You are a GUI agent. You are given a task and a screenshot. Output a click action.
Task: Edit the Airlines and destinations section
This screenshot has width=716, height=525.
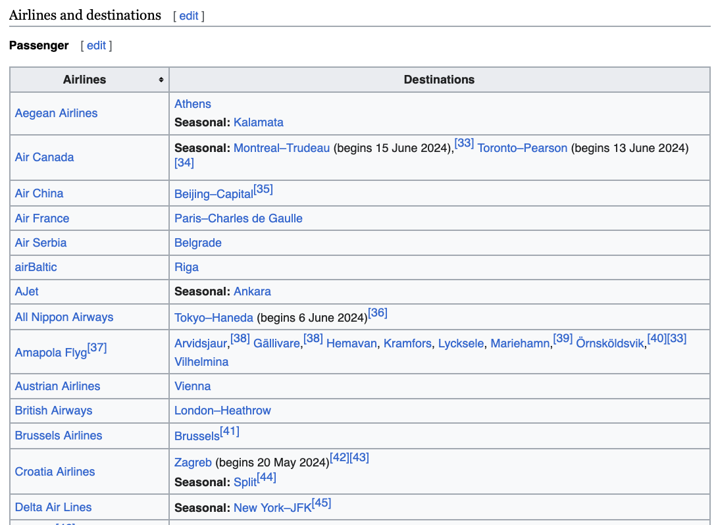tap(189, 16)
